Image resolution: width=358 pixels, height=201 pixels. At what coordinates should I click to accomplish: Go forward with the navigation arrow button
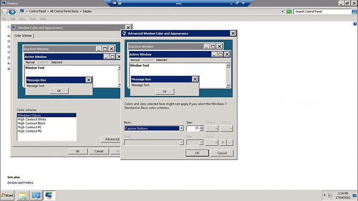coord(12,11)
